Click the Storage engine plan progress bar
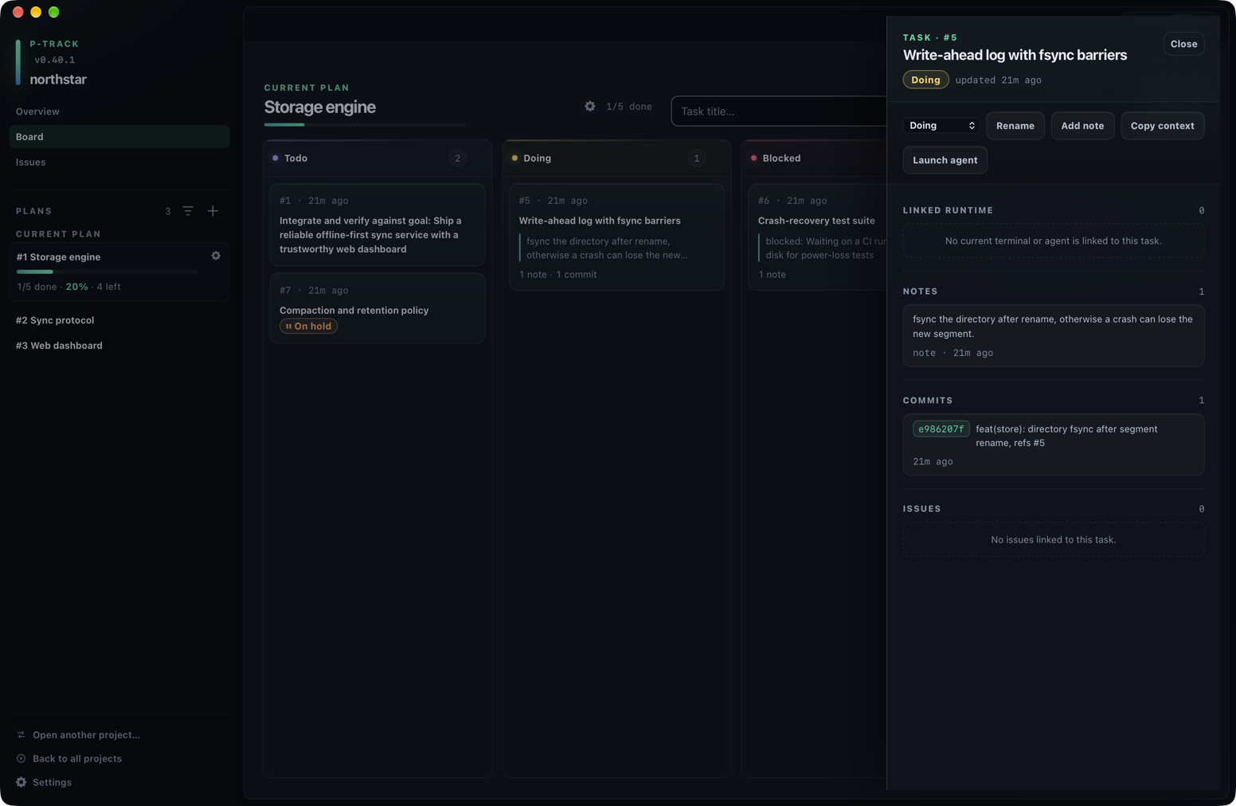1236x806 pixels. 365,125
